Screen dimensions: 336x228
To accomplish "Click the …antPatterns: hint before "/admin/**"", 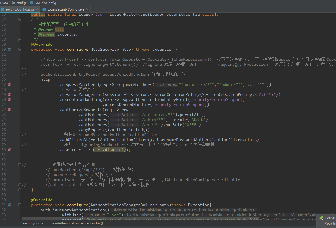I will [124, 120].
